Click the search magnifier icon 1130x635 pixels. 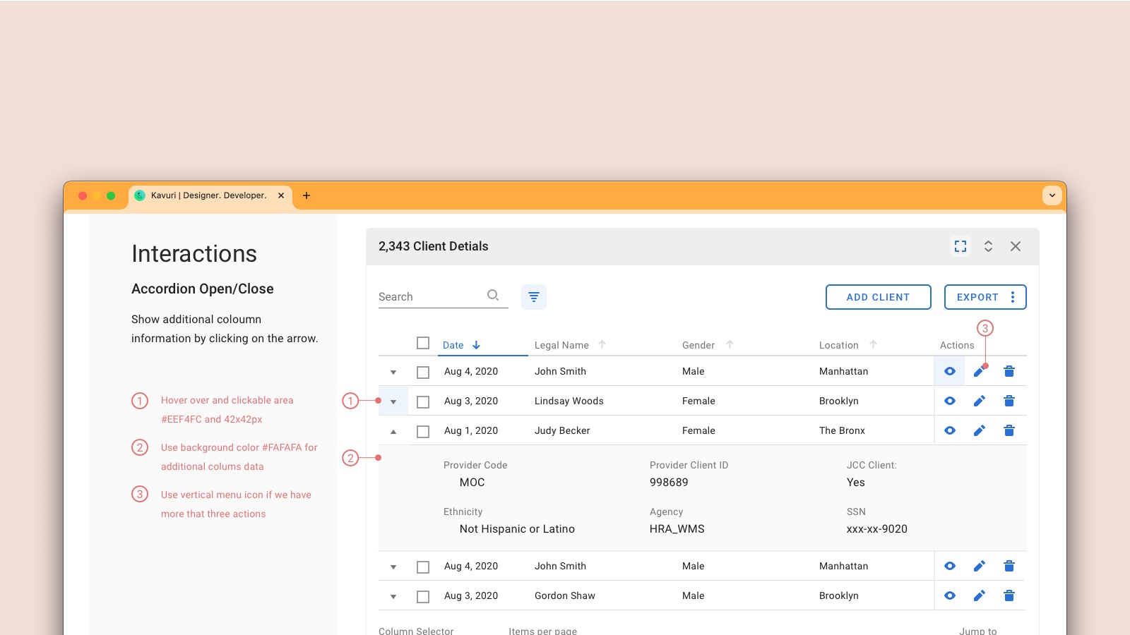pyautogui.click(x=493, y=296)
